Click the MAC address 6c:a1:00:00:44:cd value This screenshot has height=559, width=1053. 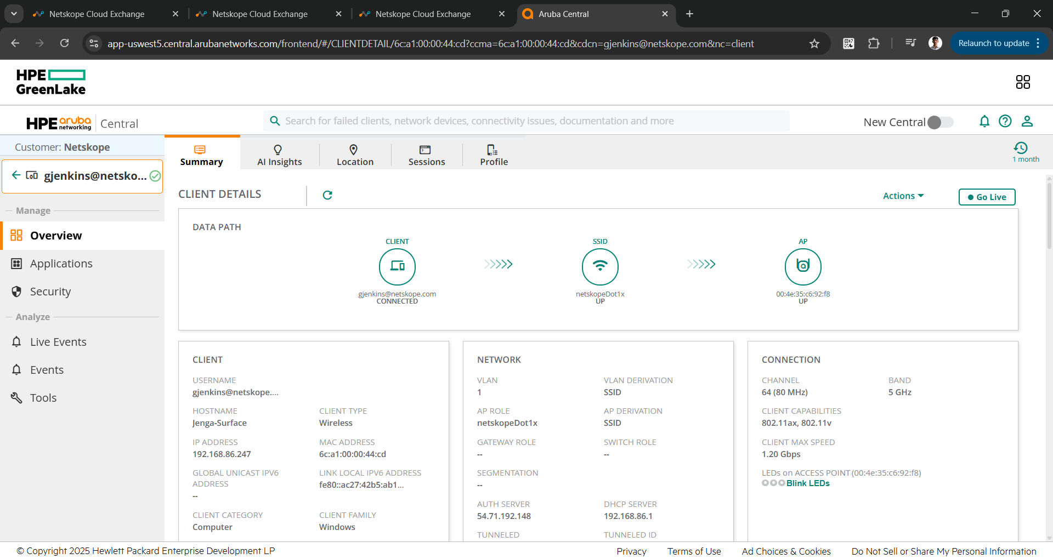pyautogui.click(x=353, y=454)
